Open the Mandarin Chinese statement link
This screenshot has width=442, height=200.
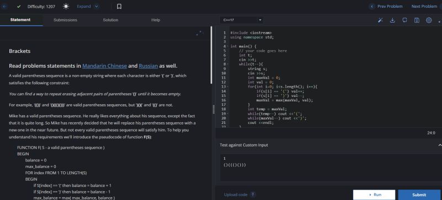tap(104, 66)
